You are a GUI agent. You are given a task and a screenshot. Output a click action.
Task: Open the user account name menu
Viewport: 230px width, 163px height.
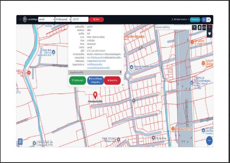pos(180,20)
